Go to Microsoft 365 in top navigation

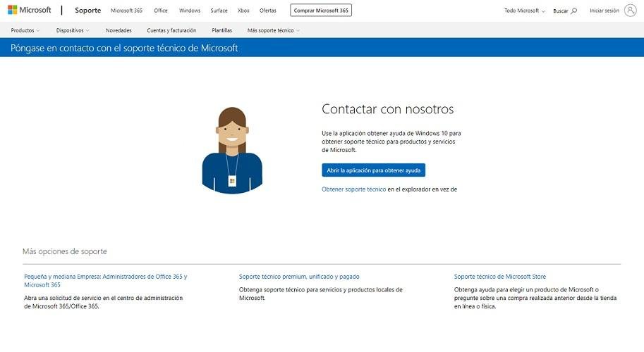[x=126, y=11]
